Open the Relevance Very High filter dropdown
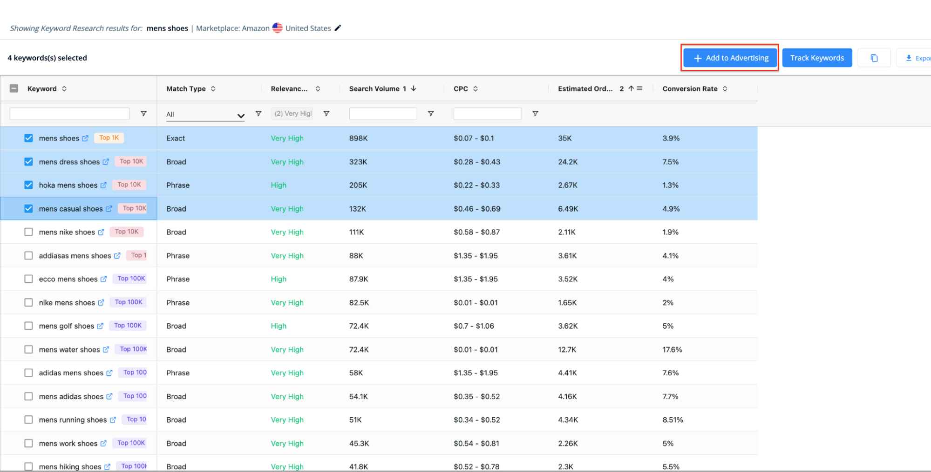931x472 pixels. 292,113
